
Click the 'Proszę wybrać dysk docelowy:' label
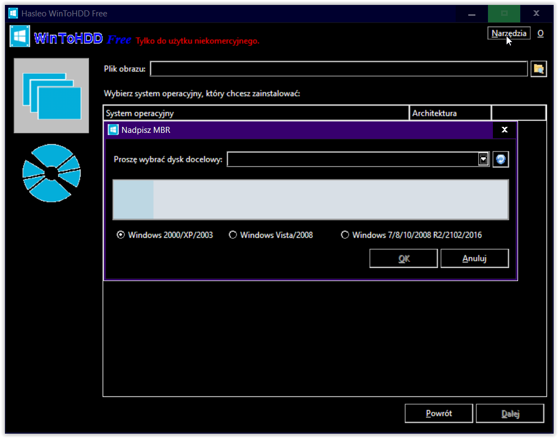(x=168, y=160)
